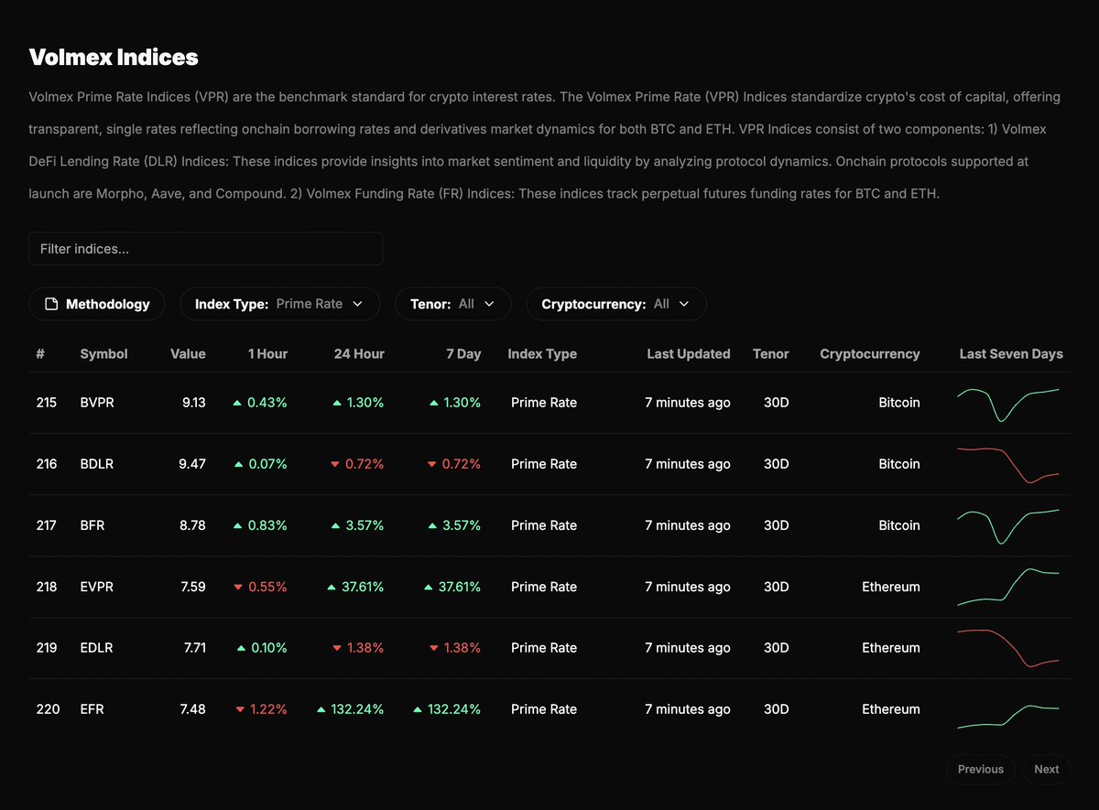Click row number 217
This screenshot has height=810, width=1099.
click(46, 525)
